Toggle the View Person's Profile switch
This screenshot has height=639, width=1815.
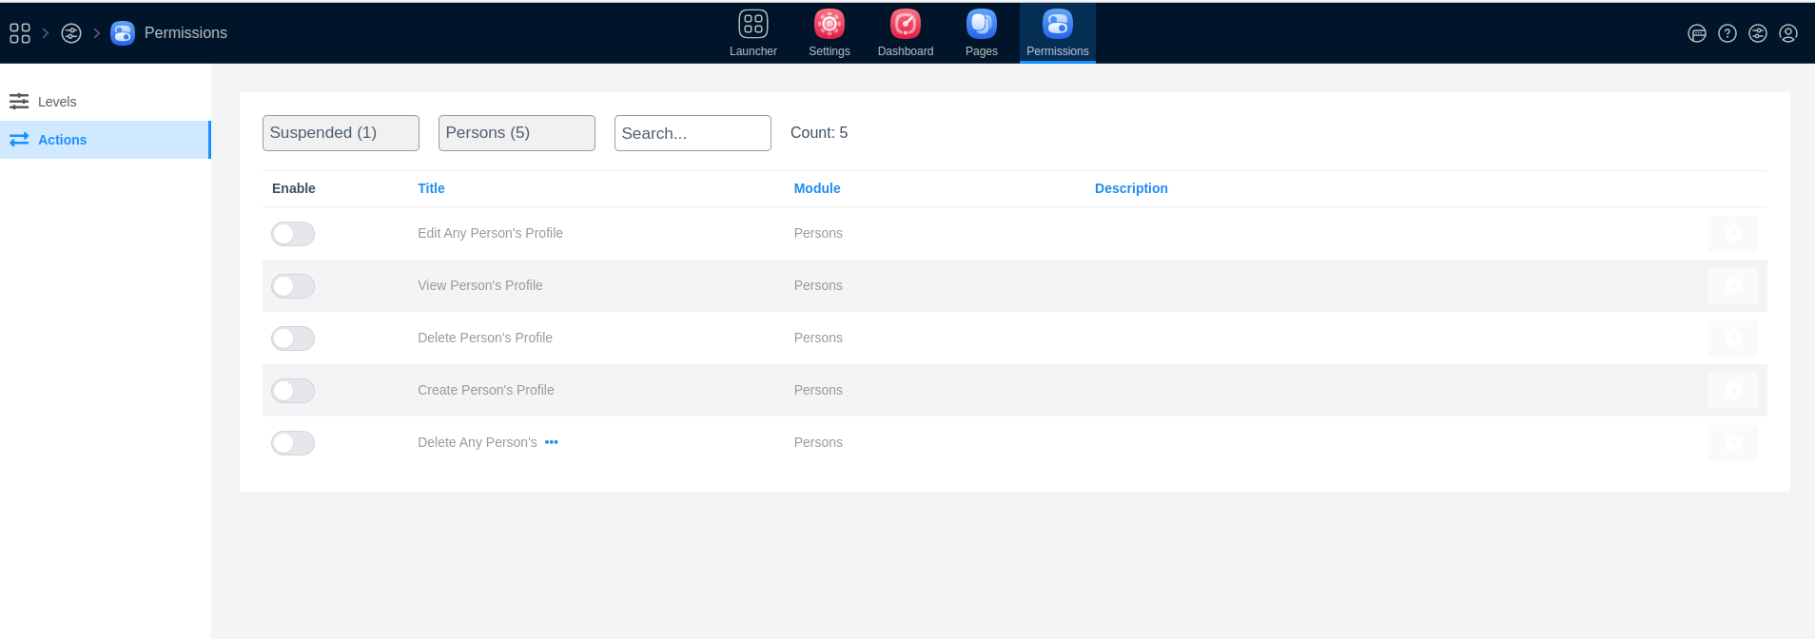coord(293,286)
